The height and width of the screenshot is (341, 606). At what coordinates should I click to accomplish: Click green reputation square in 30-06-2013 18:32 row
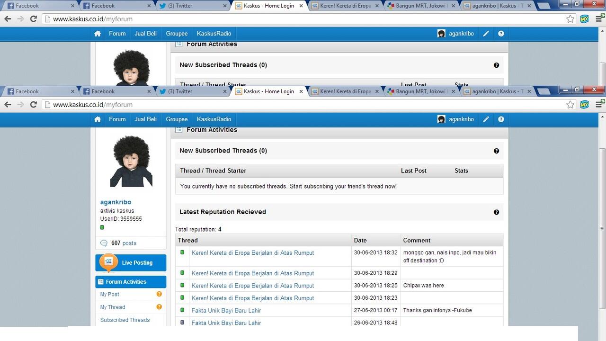coord(182,252)
